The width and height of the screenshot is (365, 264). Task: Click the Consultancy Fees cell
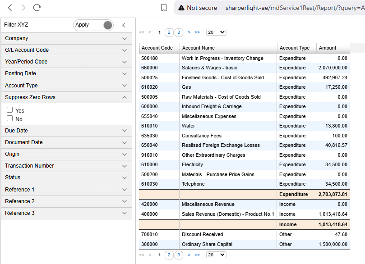pyautogui.click(x=228, y=136)
